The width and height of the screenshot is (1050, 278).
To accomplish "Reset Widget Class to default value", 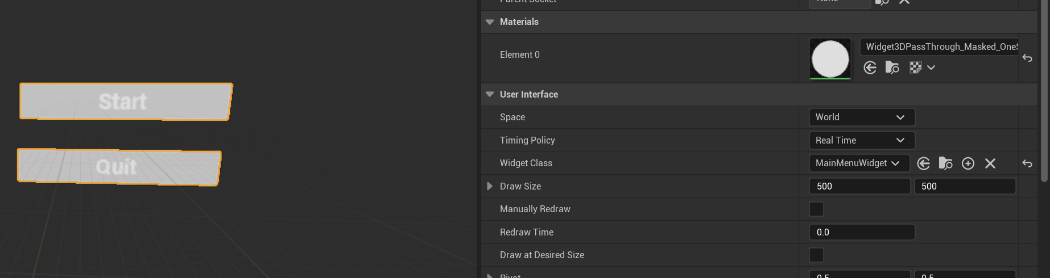I will (x=1027, y=163).
